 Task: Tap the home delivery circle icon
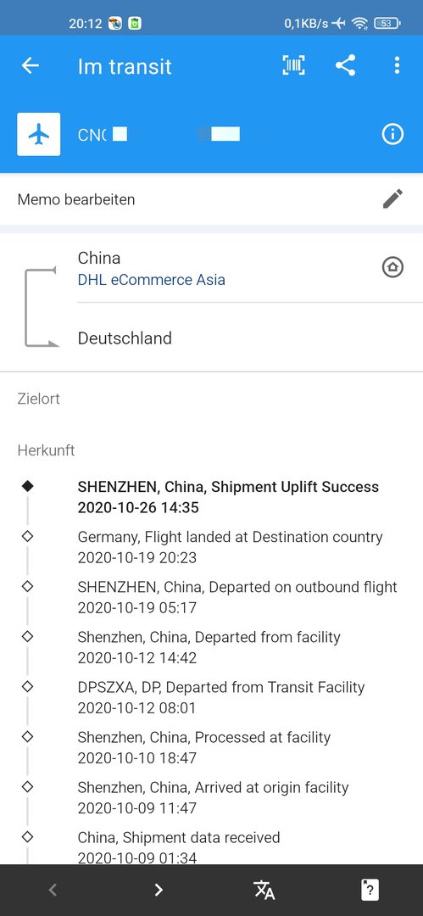(392, 267)
